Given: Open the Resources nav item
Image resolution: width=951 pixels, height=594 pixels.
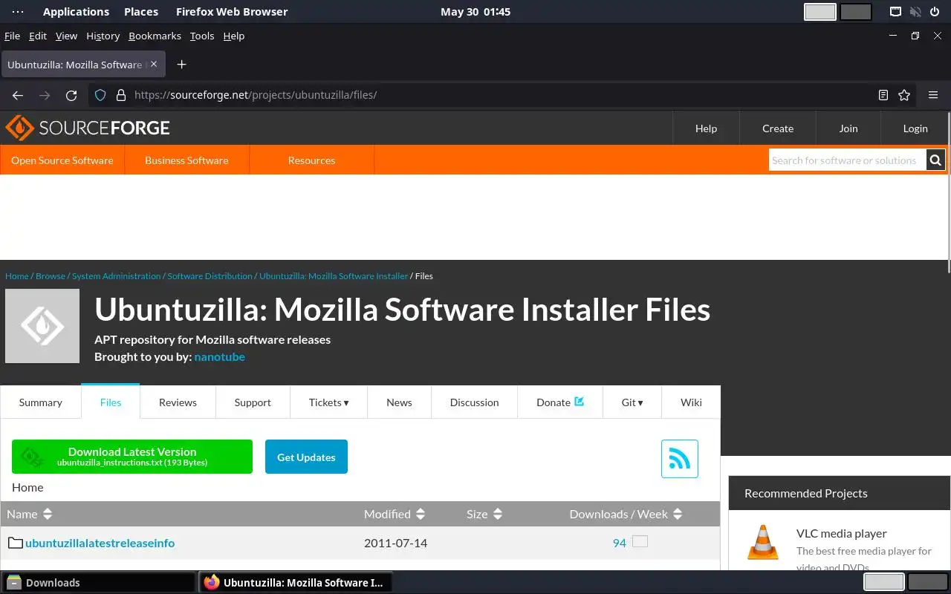Looking at the screenshot, I should click(311, 160).
